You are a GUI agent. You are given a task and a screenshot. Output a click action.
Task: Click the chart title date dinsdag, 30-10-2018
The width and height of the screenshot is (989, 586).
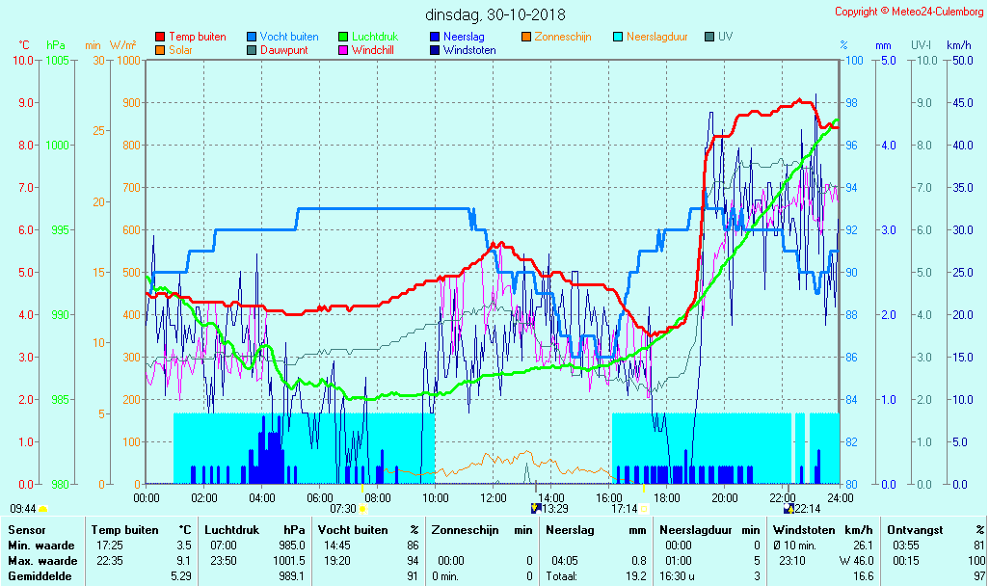(x=495, y=15)
